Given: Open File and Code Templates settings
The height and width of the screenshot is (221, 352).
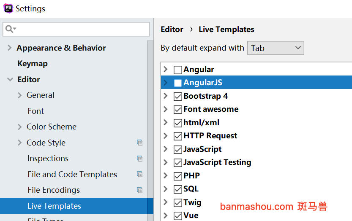Looking at the screenshot, I should [x=72, y=174].
